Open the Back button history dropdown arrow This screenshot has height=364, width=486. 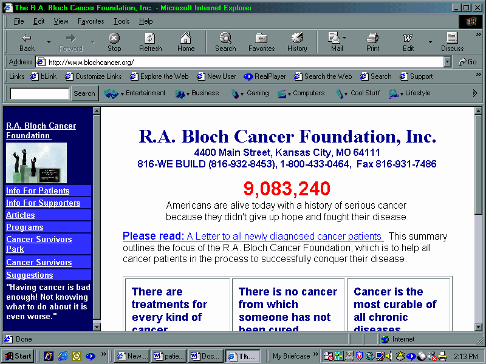point(49,42)
